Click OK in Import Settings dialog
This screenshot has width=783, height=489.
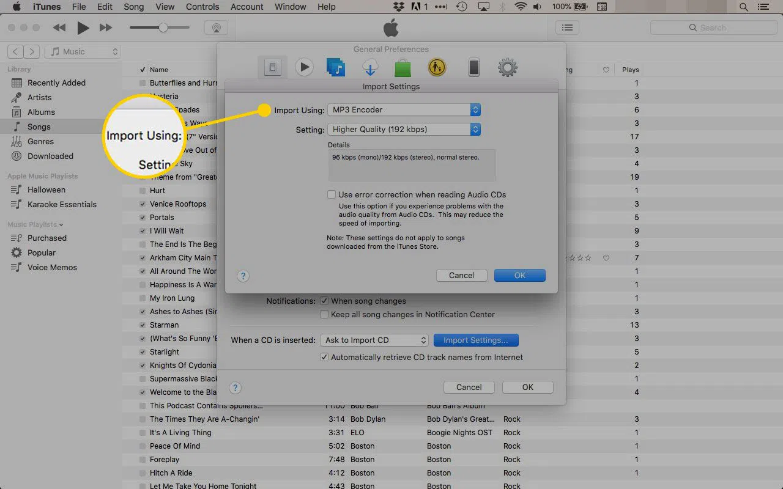520,276
